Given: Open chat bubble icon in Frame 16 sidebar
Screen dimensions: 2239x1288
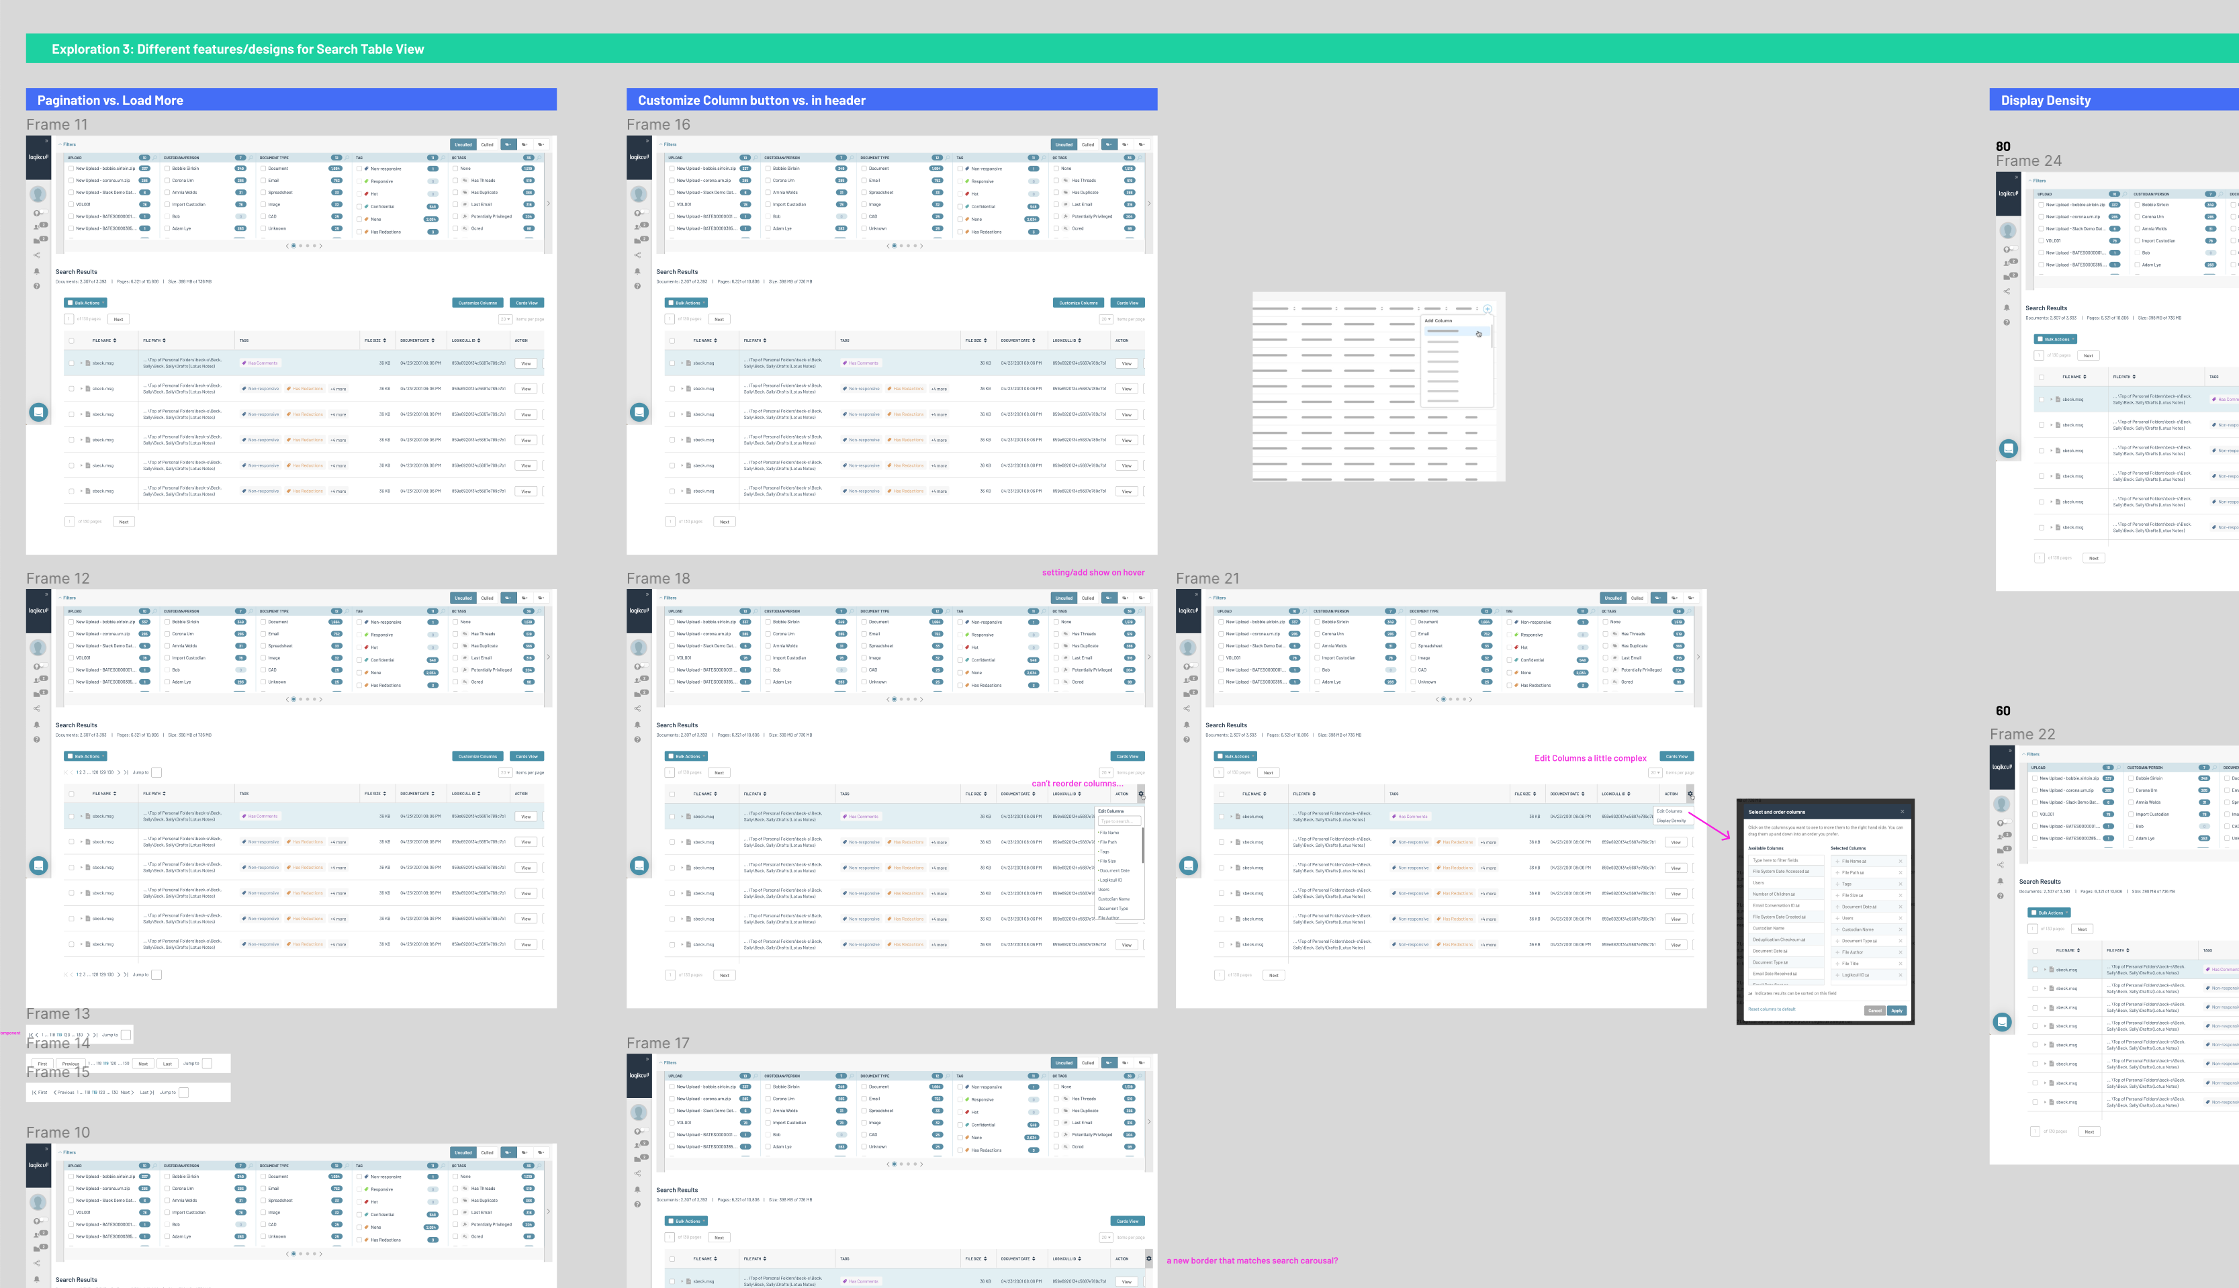Looking at the screenshot, I should (x=639, y=412).
